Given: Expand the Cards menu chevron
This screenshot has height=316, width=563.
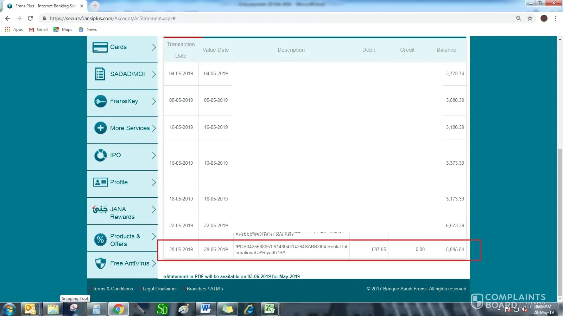Looking at the screenshot, I should coord(154,47).
